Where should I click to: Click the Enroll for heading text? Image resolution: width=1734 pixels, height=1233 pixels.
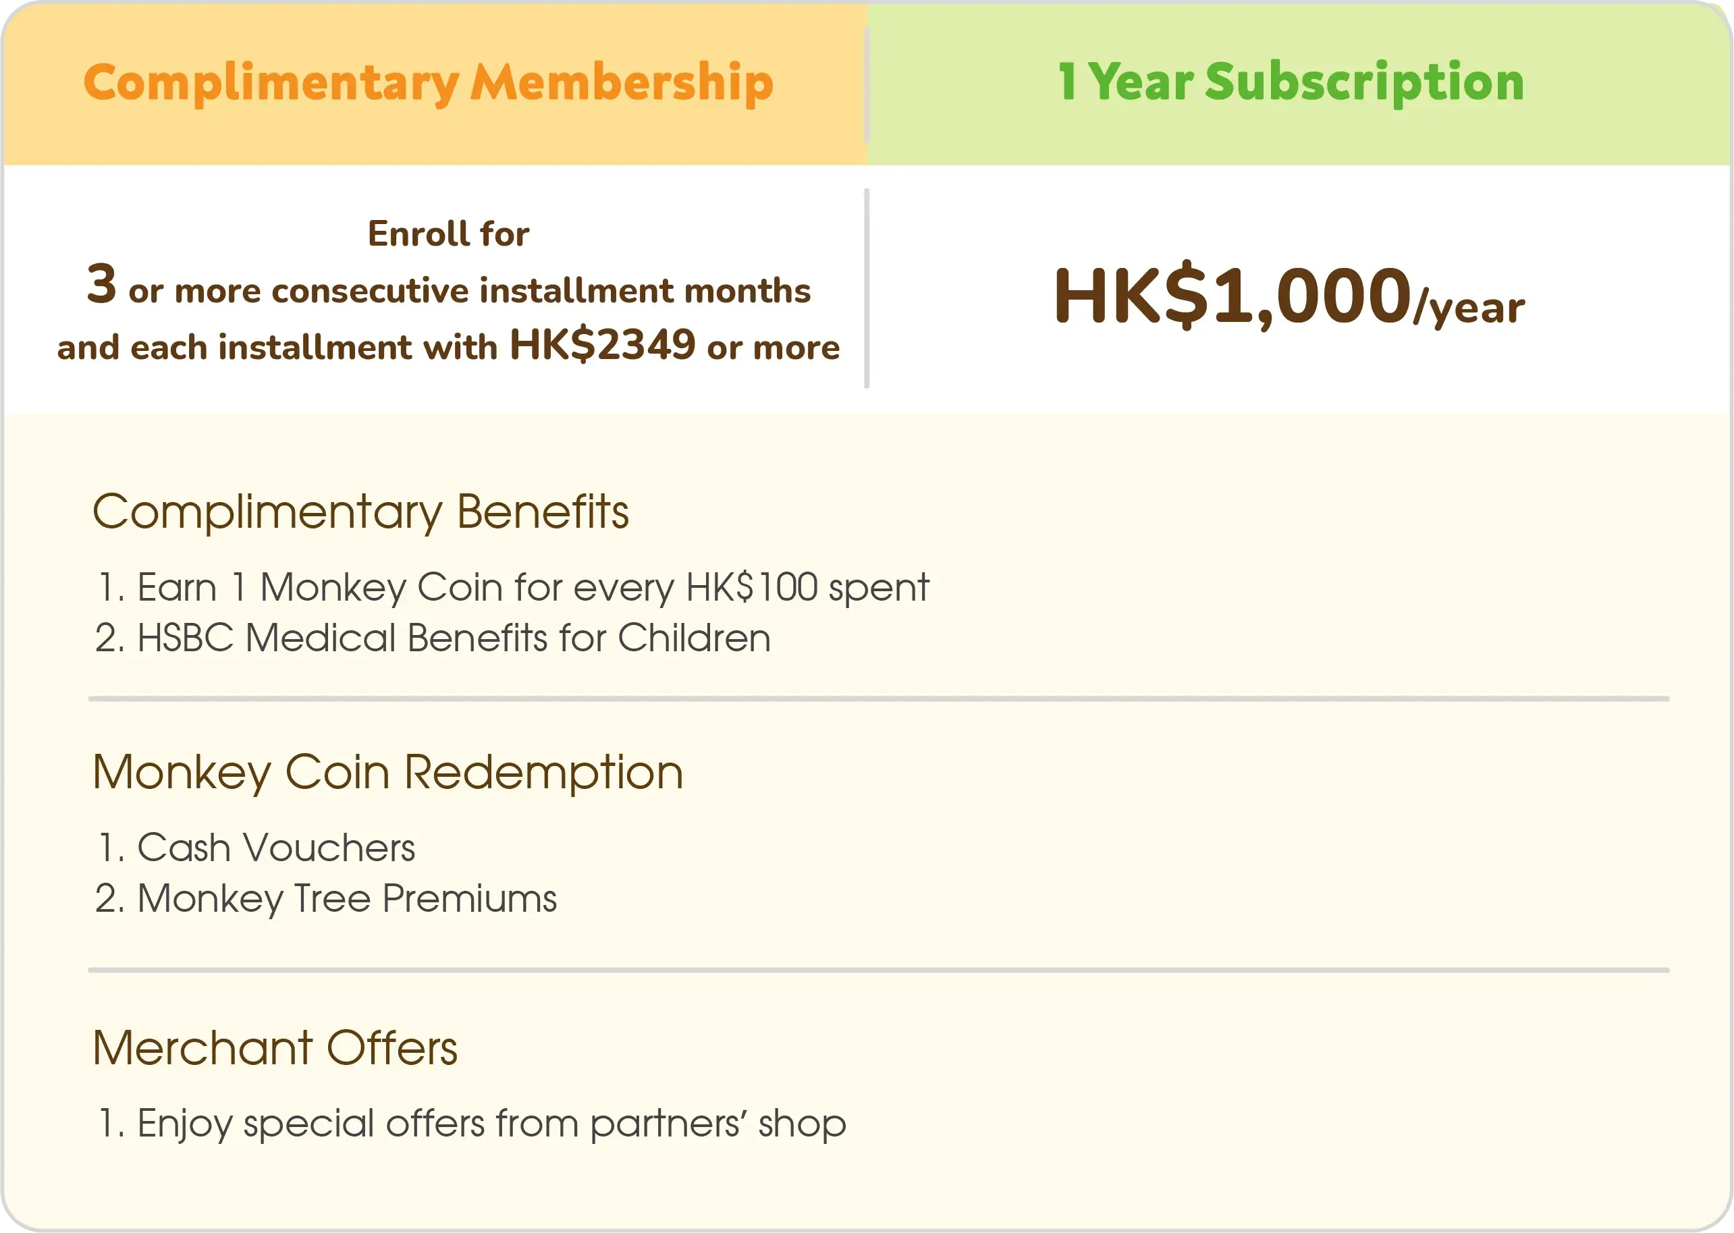point(449,234)
